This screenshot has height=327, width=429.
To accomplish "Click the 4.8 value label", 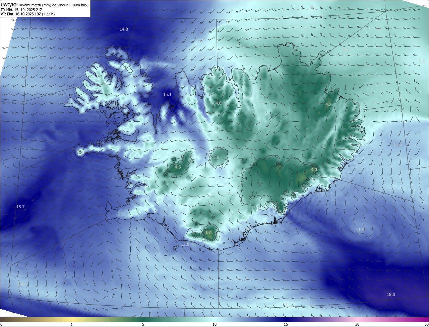I will pyautogui.click(x=219, y=103).
